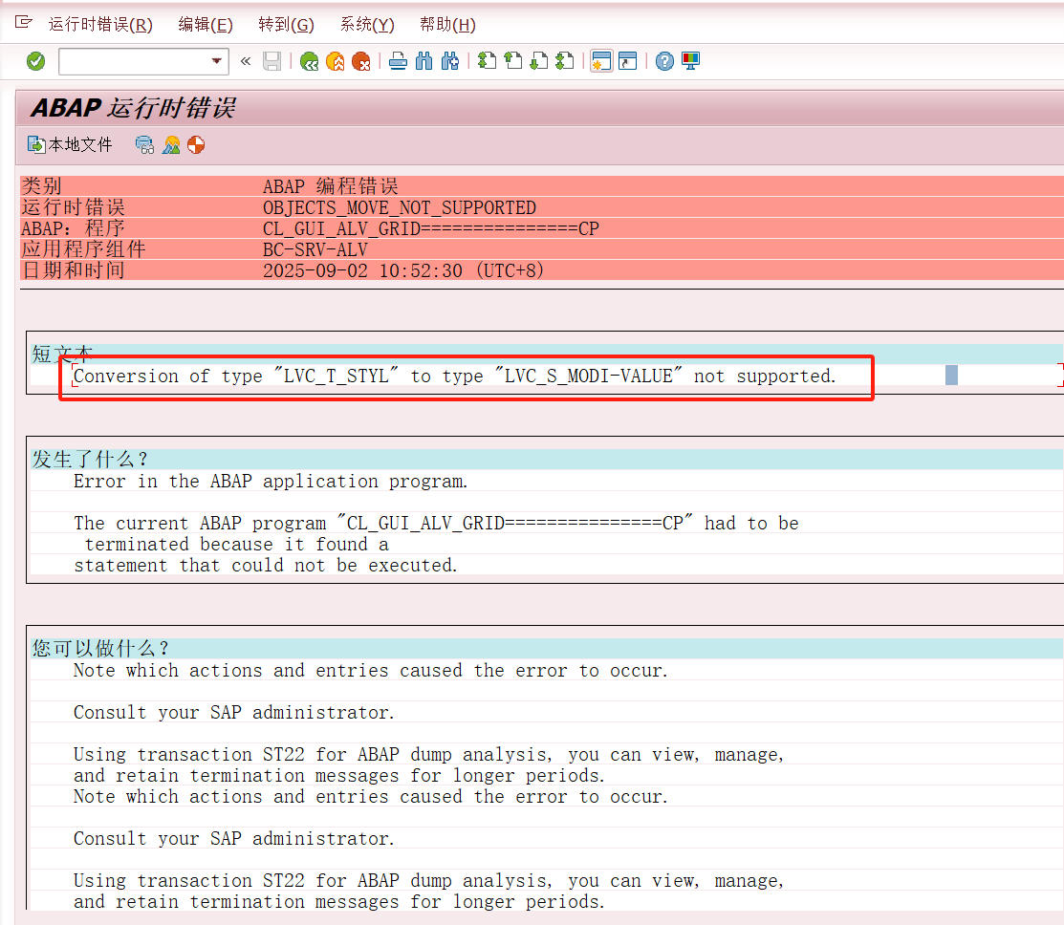Collapse the command field with double-chevron

coord(246,62)
